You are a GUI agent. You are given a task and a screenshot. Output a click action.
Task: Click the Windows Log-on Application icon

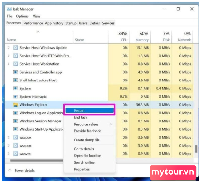click(15, 113)
